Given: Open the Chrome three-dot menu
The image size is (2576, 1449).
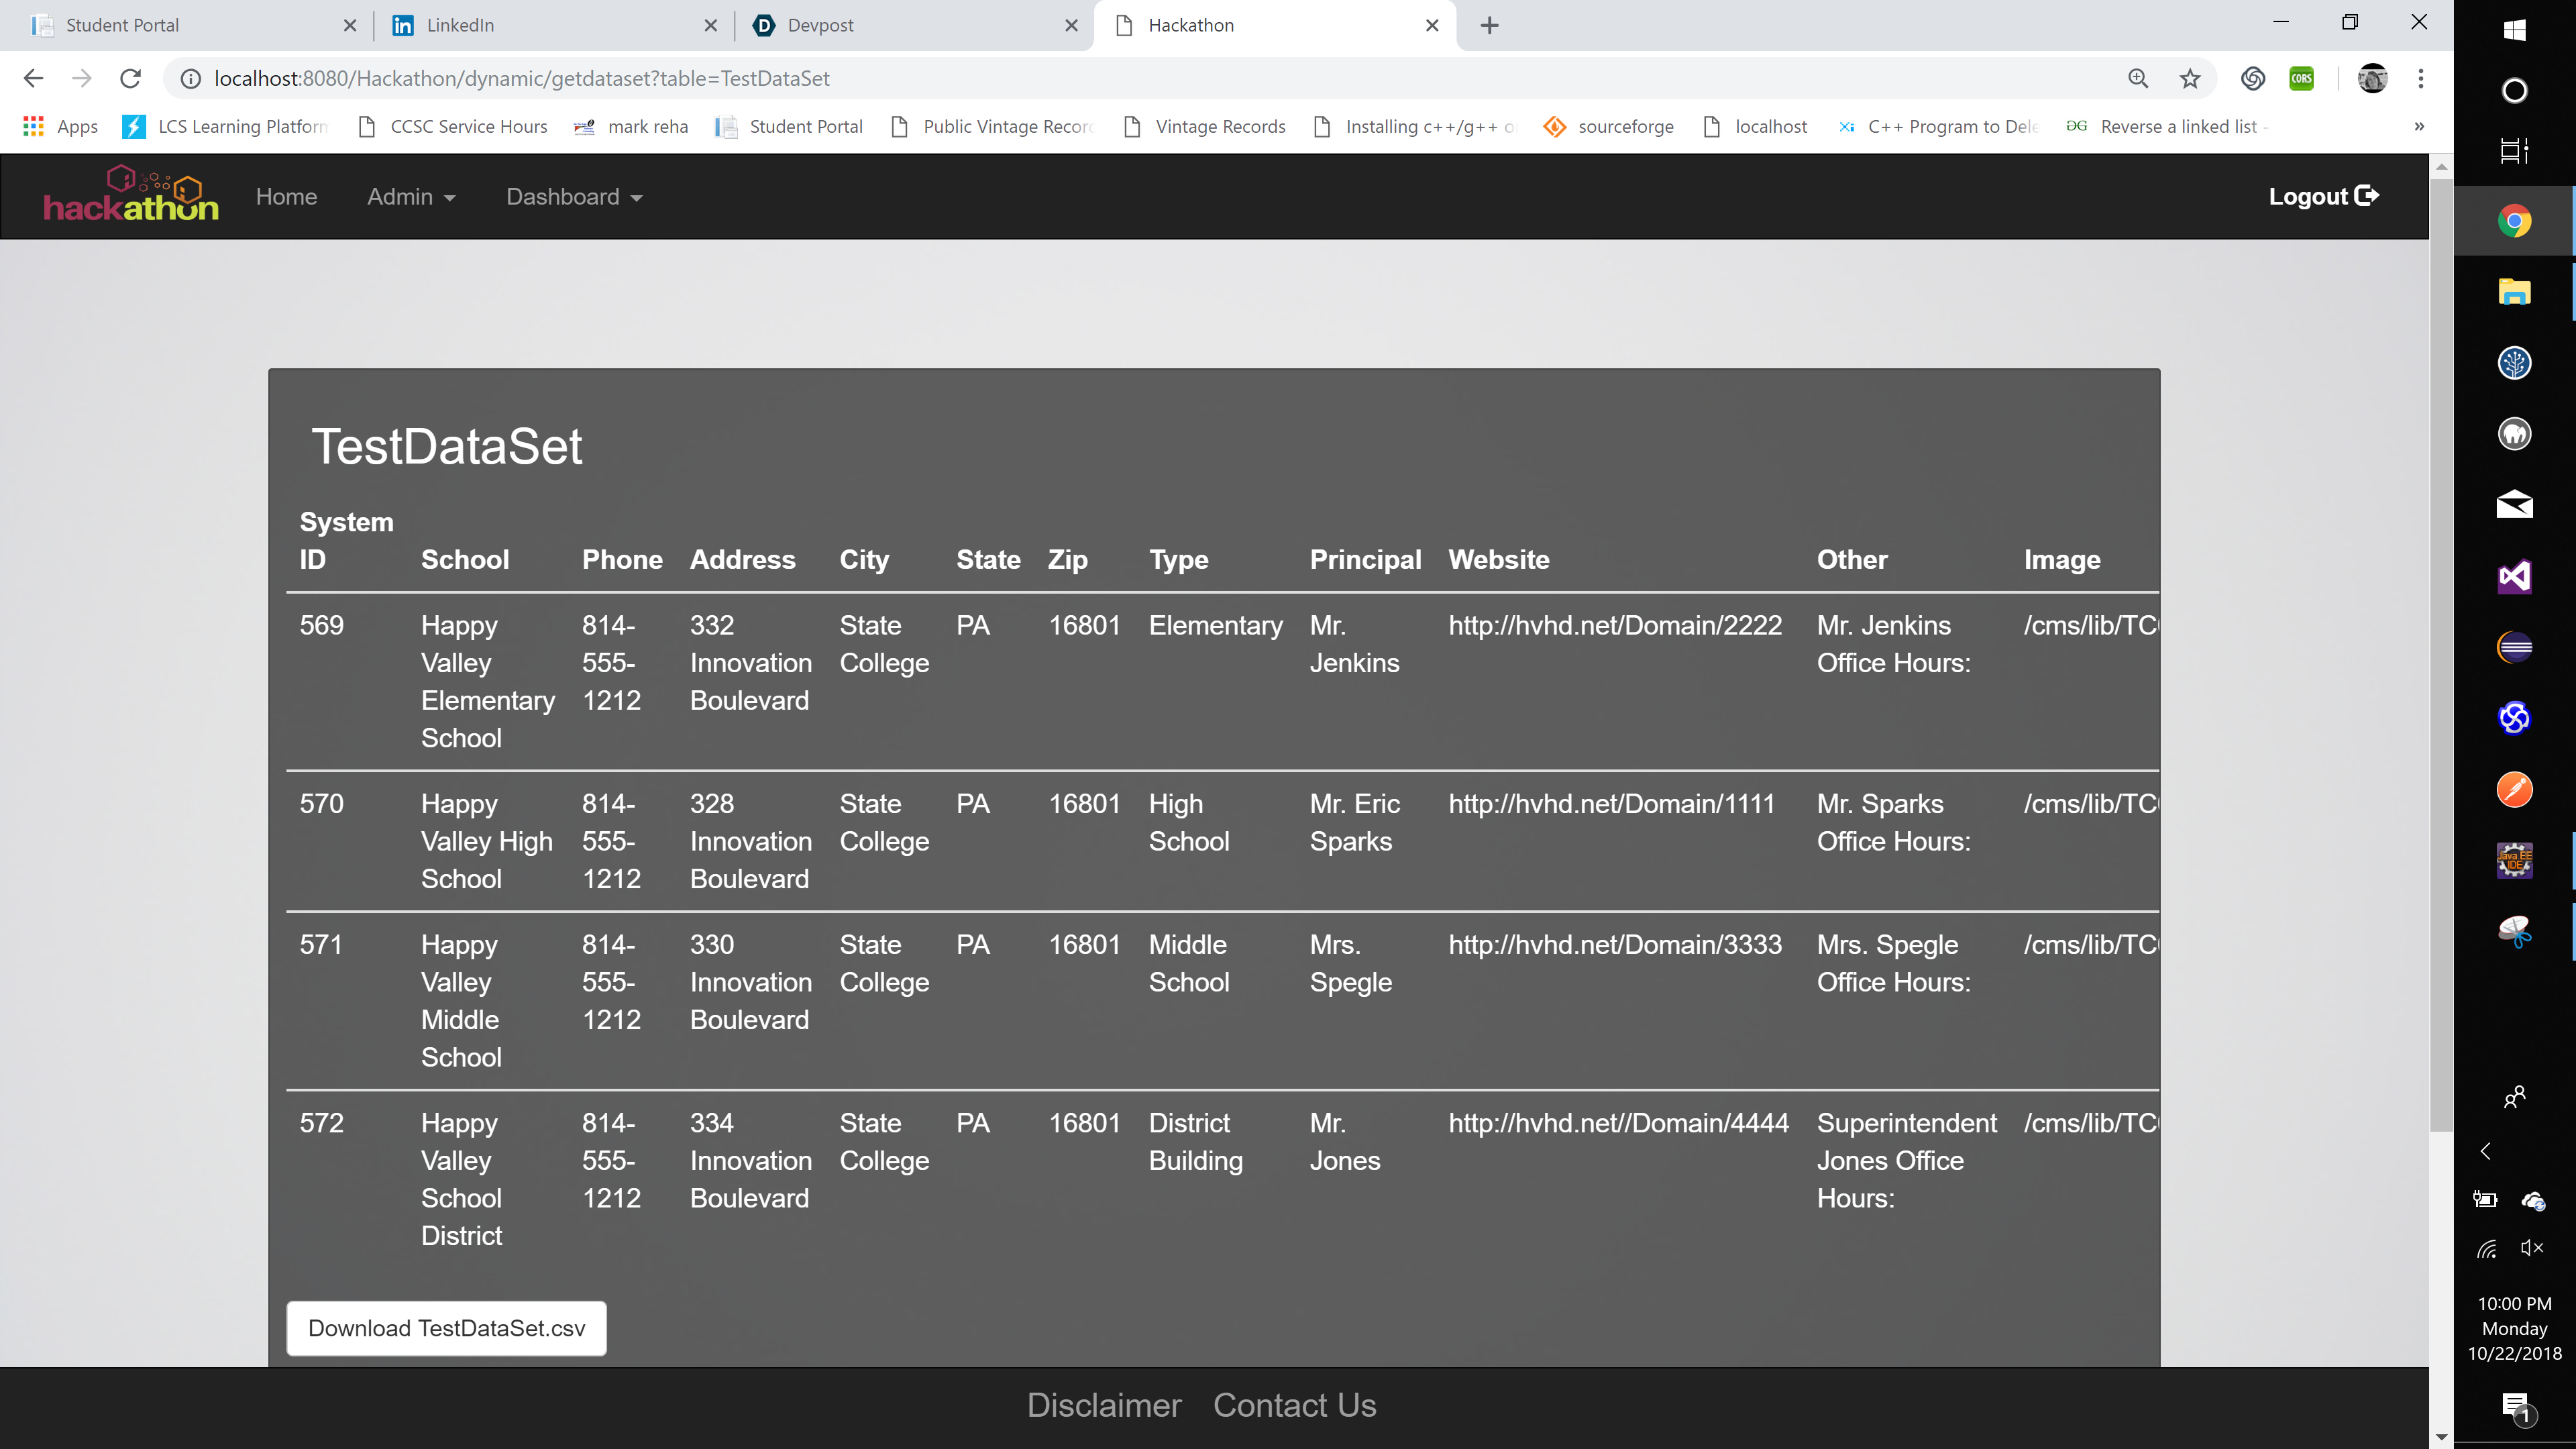Looking at the screenshot, I should [2421, 78].
